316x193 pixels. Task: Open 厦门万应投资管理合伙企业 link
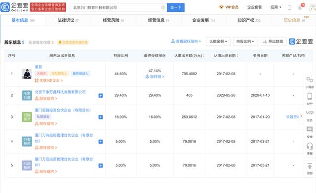(64, 162)
